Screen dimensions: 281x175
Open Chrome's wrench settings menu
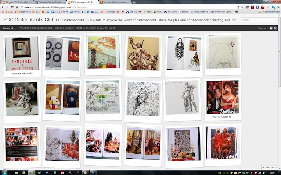pyautogui.click(x=278, y=7)
